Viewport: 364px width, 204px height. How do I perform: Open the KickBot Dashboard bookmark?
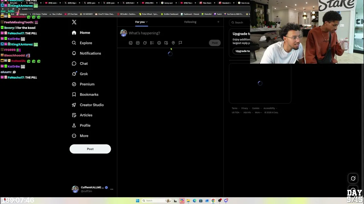click(x=169, y=14)
